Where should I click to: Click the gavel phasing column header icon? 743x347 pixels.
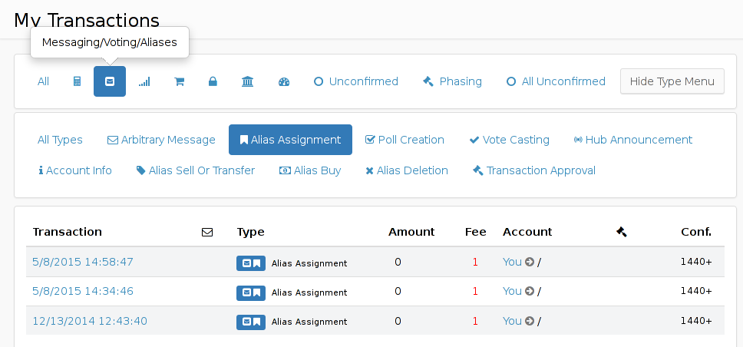tap(621, 232)
